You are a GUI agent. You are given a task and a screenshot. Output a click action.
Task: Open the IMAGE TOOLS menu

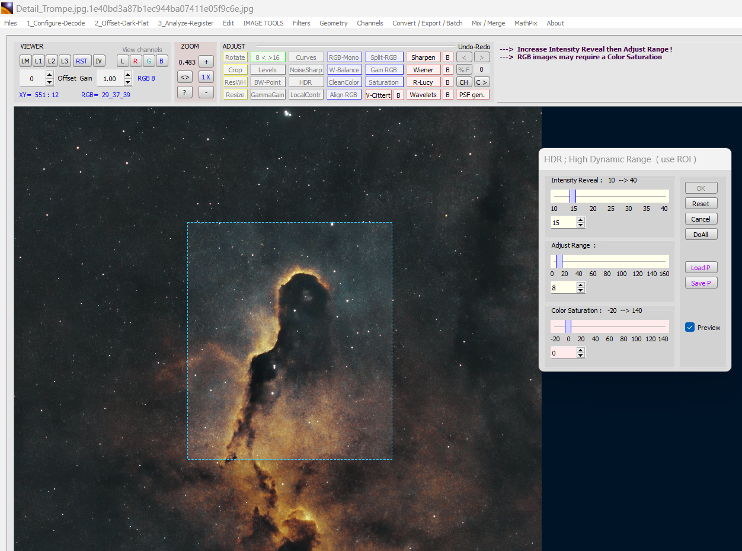[x=263, y=23]
